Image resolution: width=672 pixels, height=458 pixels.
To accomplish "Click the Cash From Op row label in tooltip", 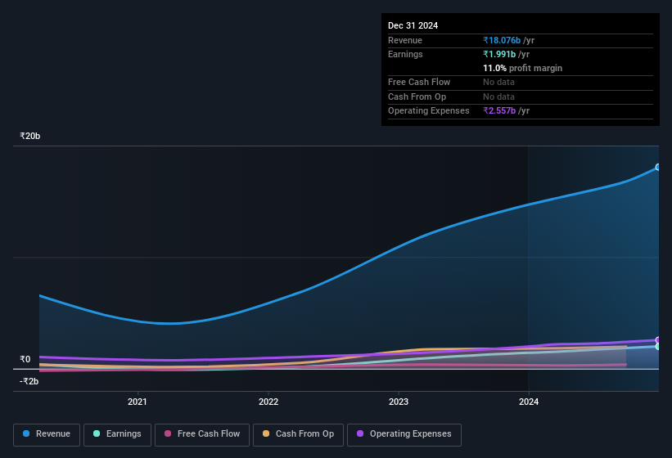I will 417,97.
